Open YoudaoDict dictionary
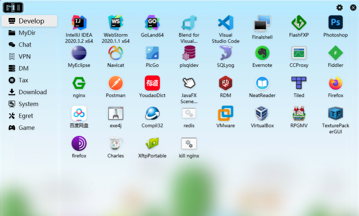 tap(152, 83)
